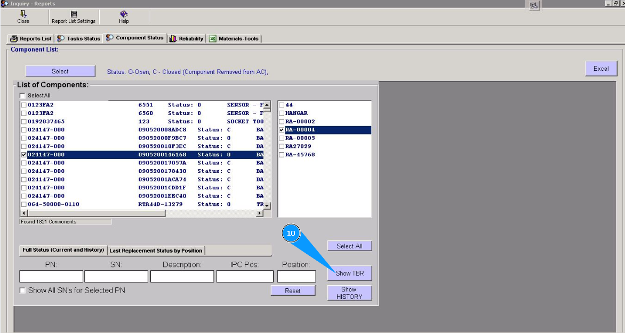The image size is (625, 333).
Task: Check the RA-00002 aircraft checkbox
Action: (282, 122)
